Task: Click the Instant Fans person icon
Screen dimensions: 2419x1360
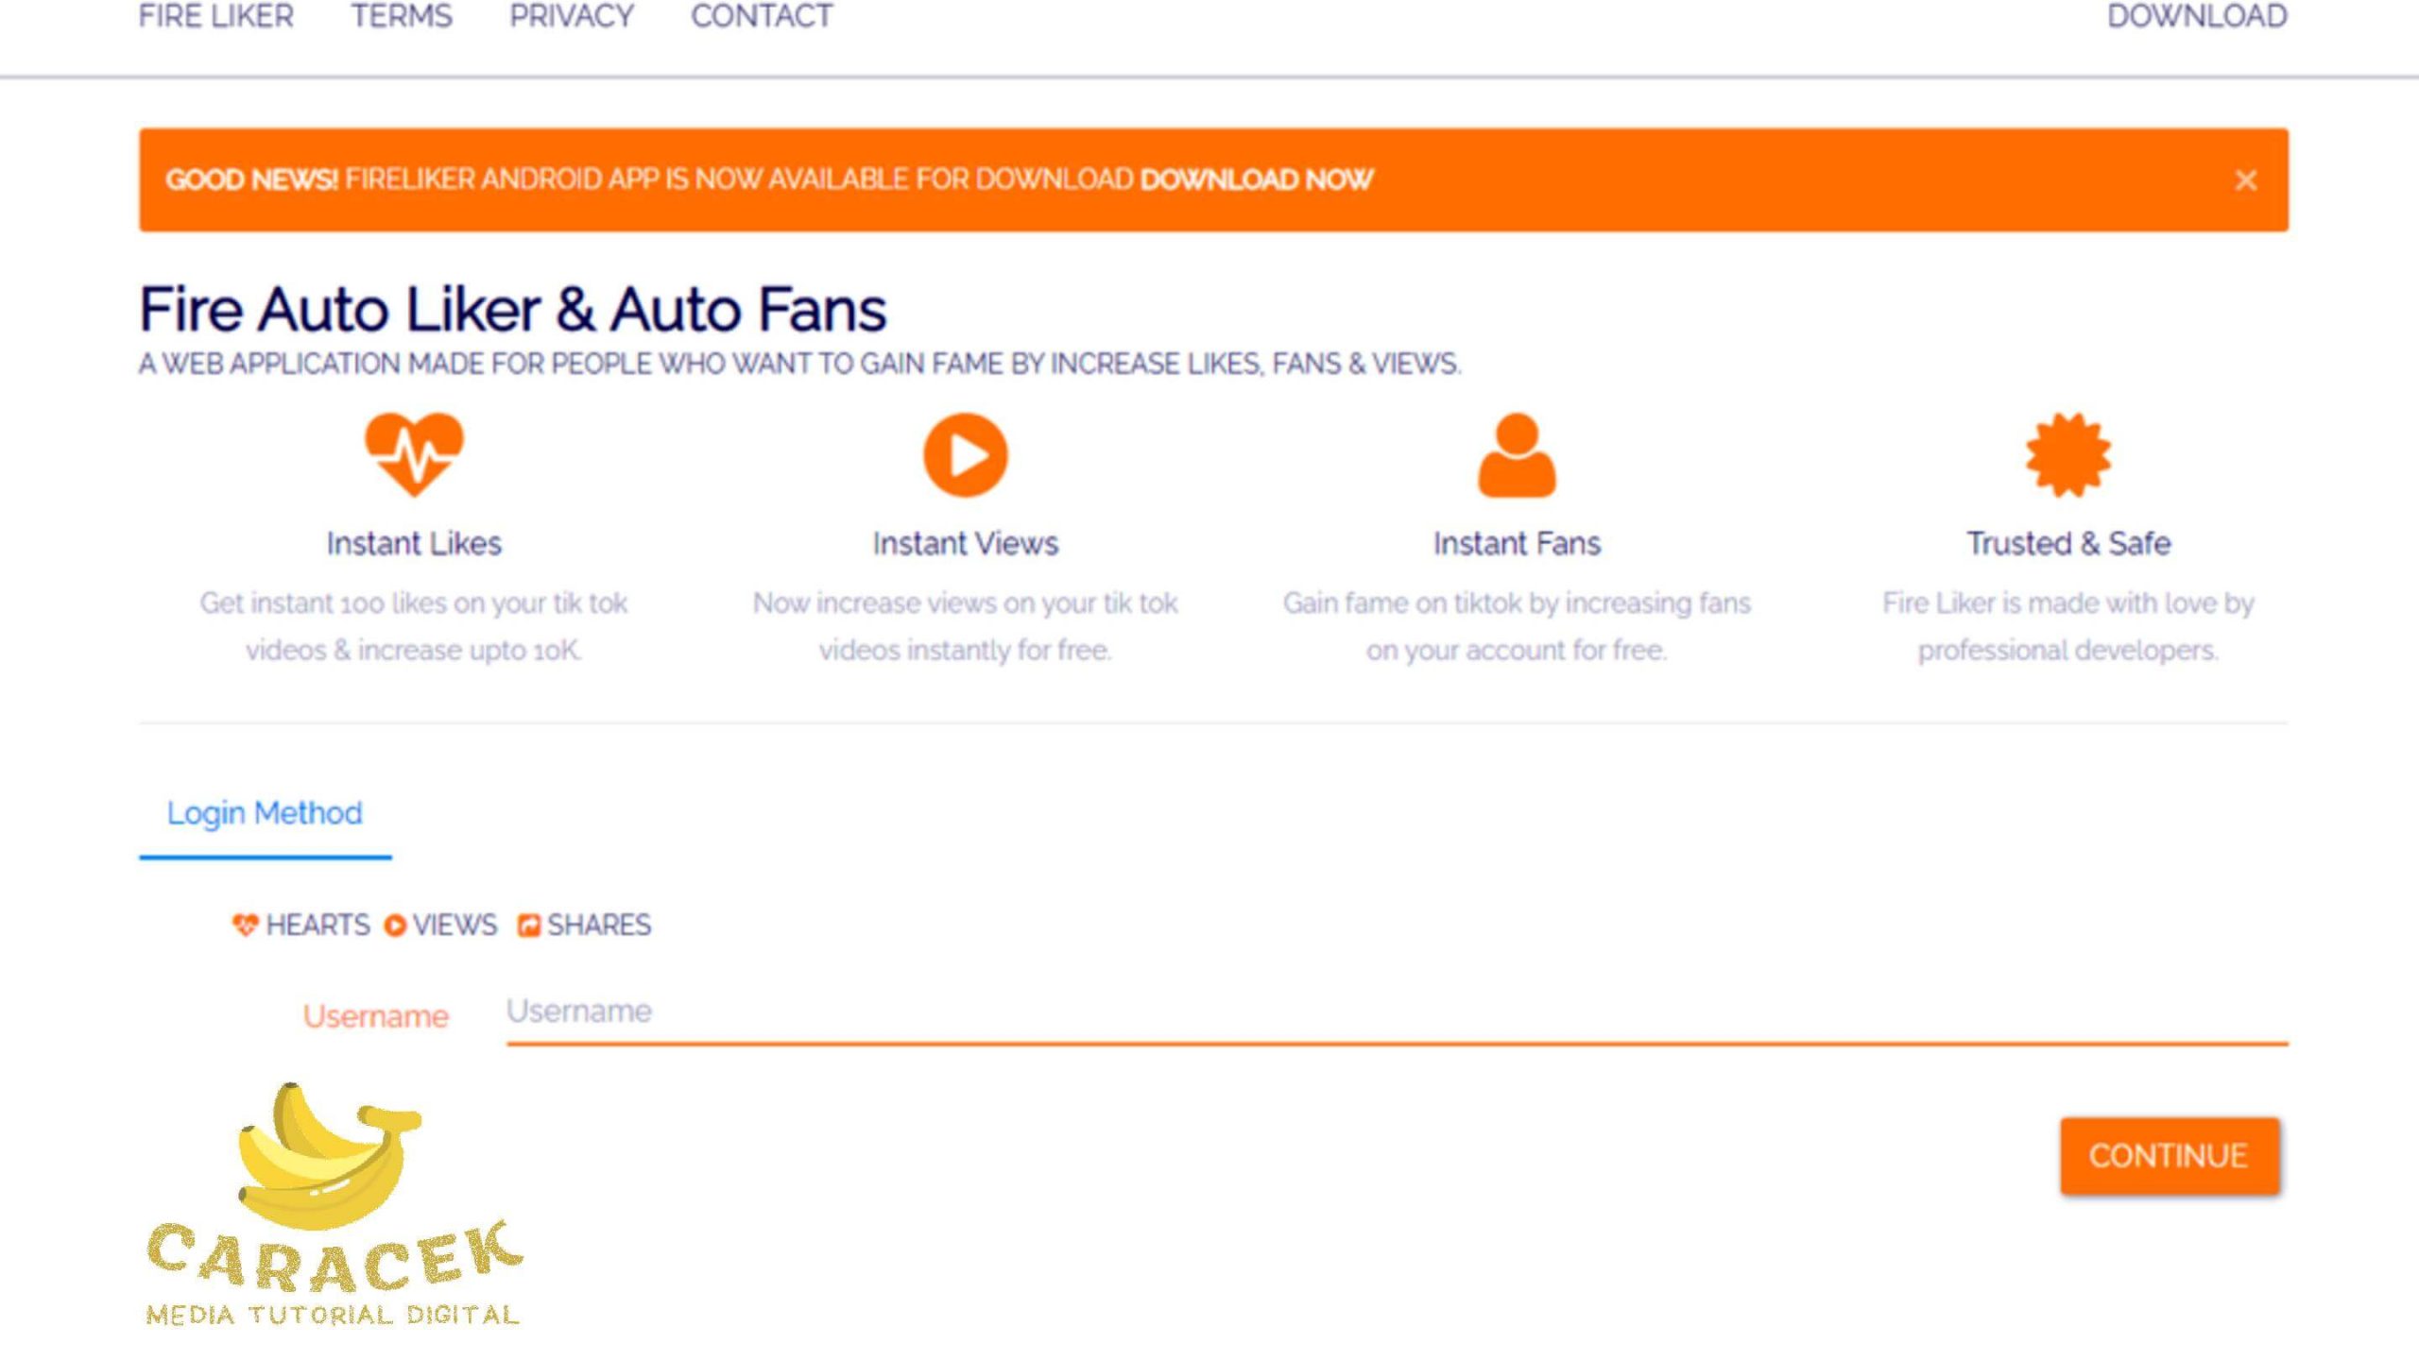Action: click(1516, 454)
